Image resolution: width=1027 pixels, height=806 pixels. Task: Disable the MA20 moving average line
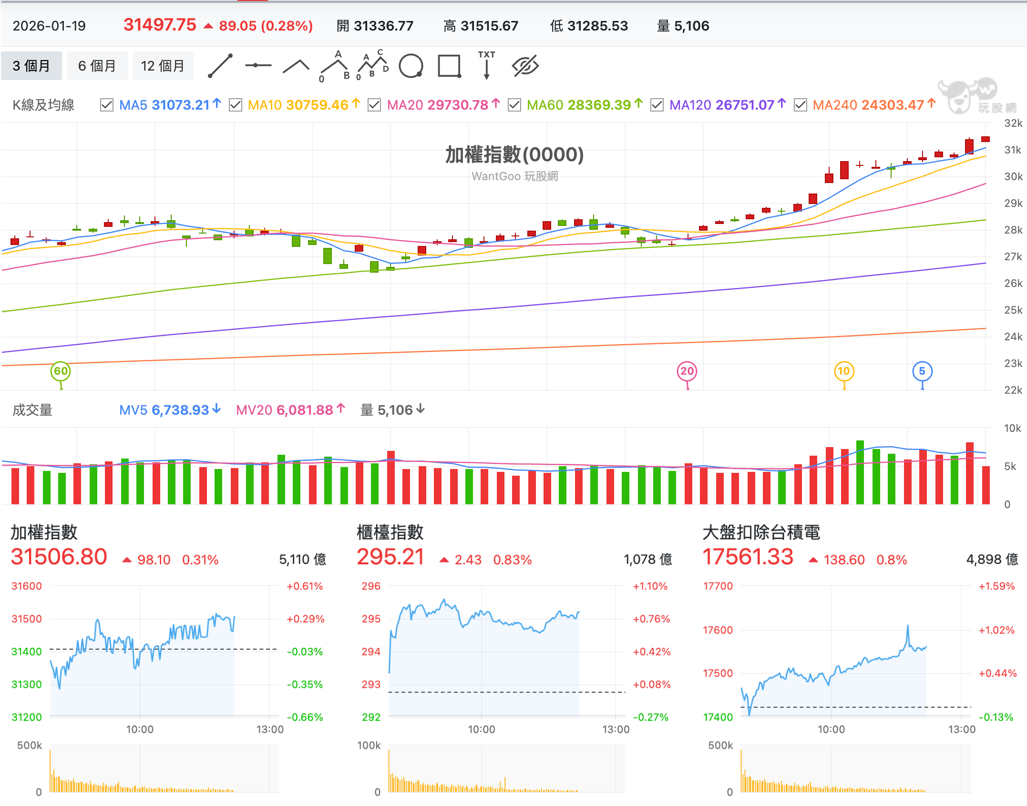coord(375,104)
